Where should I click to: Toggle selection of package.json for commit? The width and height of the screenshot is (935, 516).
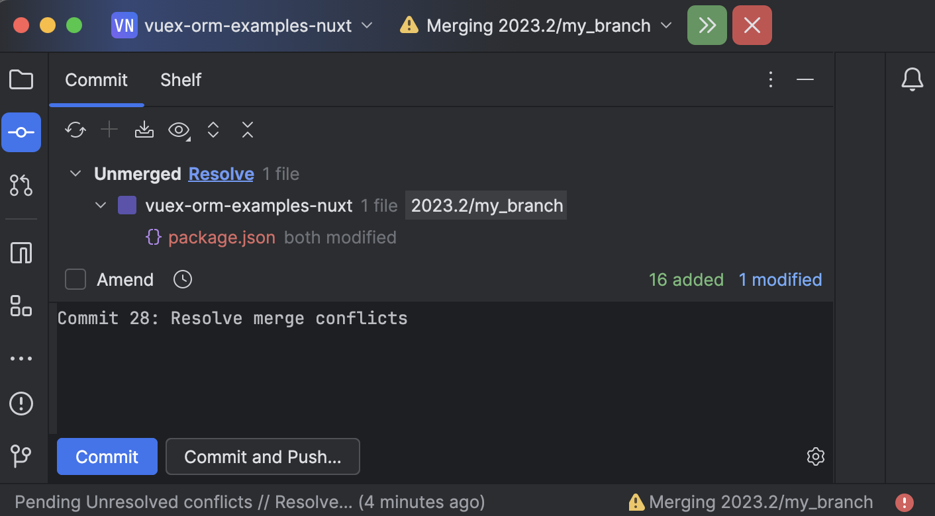222,237
